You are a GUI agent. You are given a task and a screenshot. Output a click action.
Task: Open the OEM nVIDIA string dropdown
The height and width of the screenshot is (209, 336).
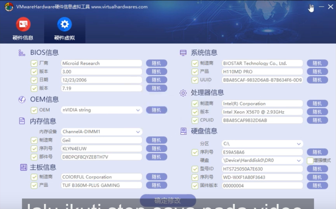(x=102, y=110)
